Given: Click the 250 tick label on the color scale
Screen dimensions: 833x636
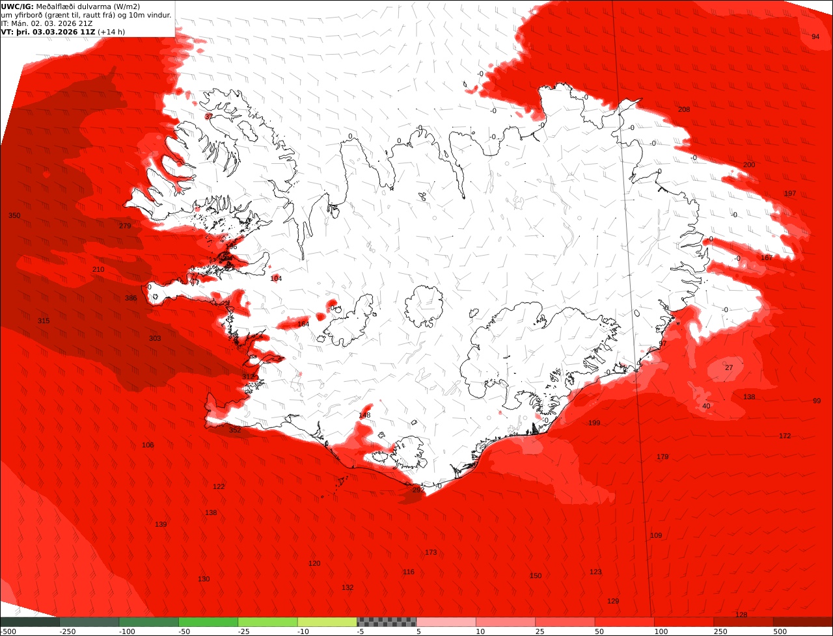Looking at the screenshot, I should tap(721, 631).
